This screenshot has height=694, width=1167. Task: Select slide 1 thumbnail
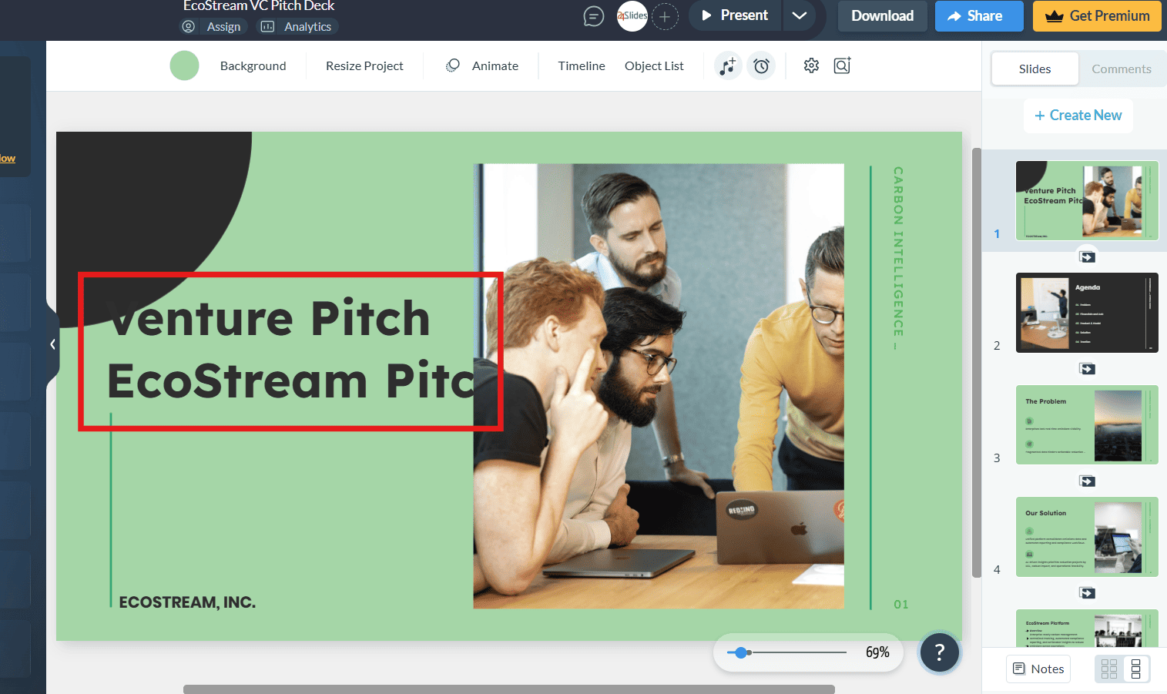tap(1087, 200)
